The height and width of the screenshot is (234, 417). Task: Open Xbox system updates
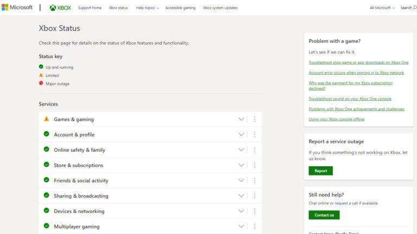pos(220,8)
